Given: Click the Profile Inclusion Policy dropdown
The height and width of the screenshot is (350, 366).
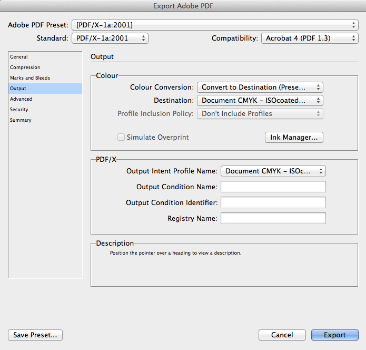Looking at the screenshot, I should 260,113.
